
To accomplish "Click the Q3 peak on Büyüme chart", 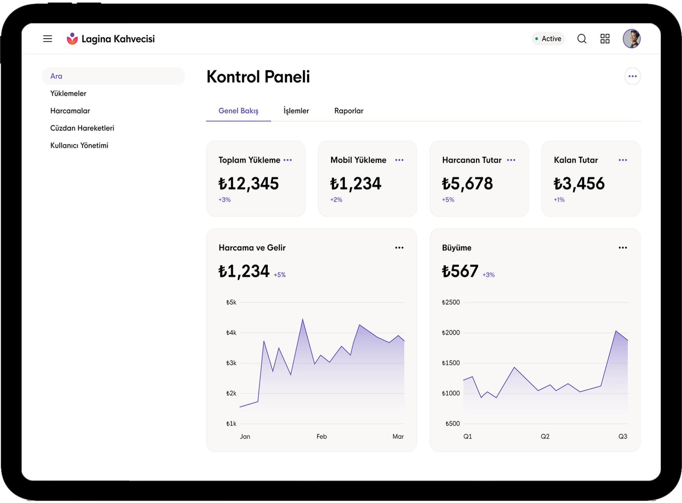I will [x=616, y=331].
